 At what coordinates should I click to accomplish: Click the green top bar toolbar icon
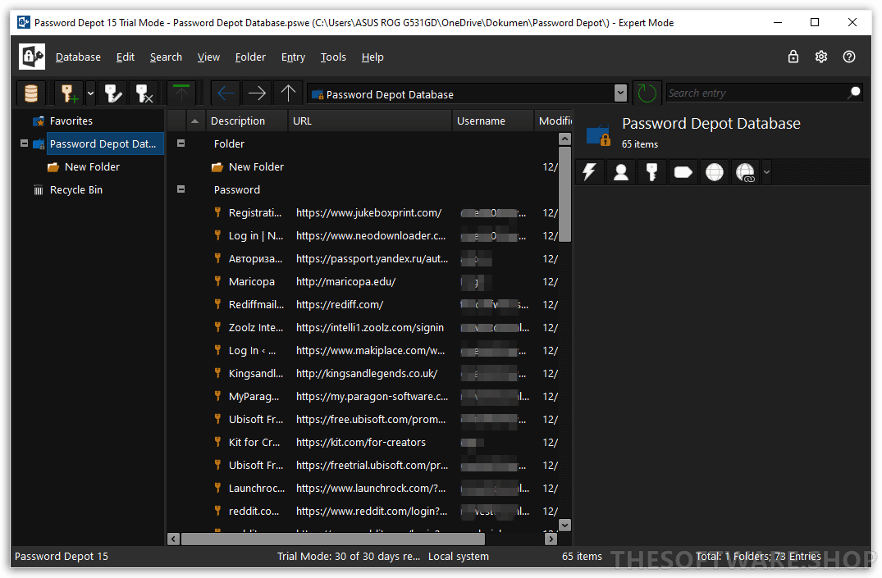tap(181, 93)
